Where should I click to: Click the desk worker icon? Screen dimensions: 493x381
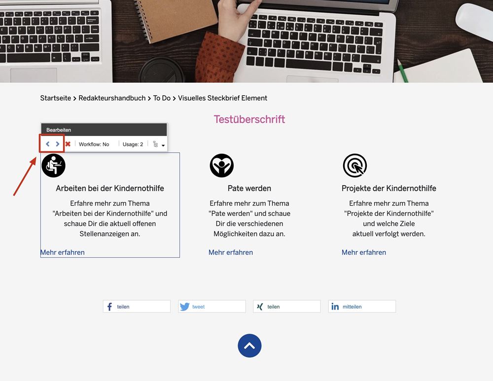[x=53, y=165]
